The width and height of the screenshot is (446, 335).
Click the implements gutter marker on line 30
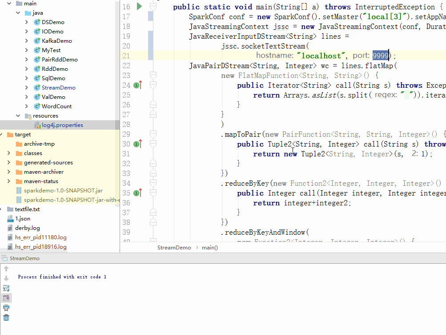(138, 144)
